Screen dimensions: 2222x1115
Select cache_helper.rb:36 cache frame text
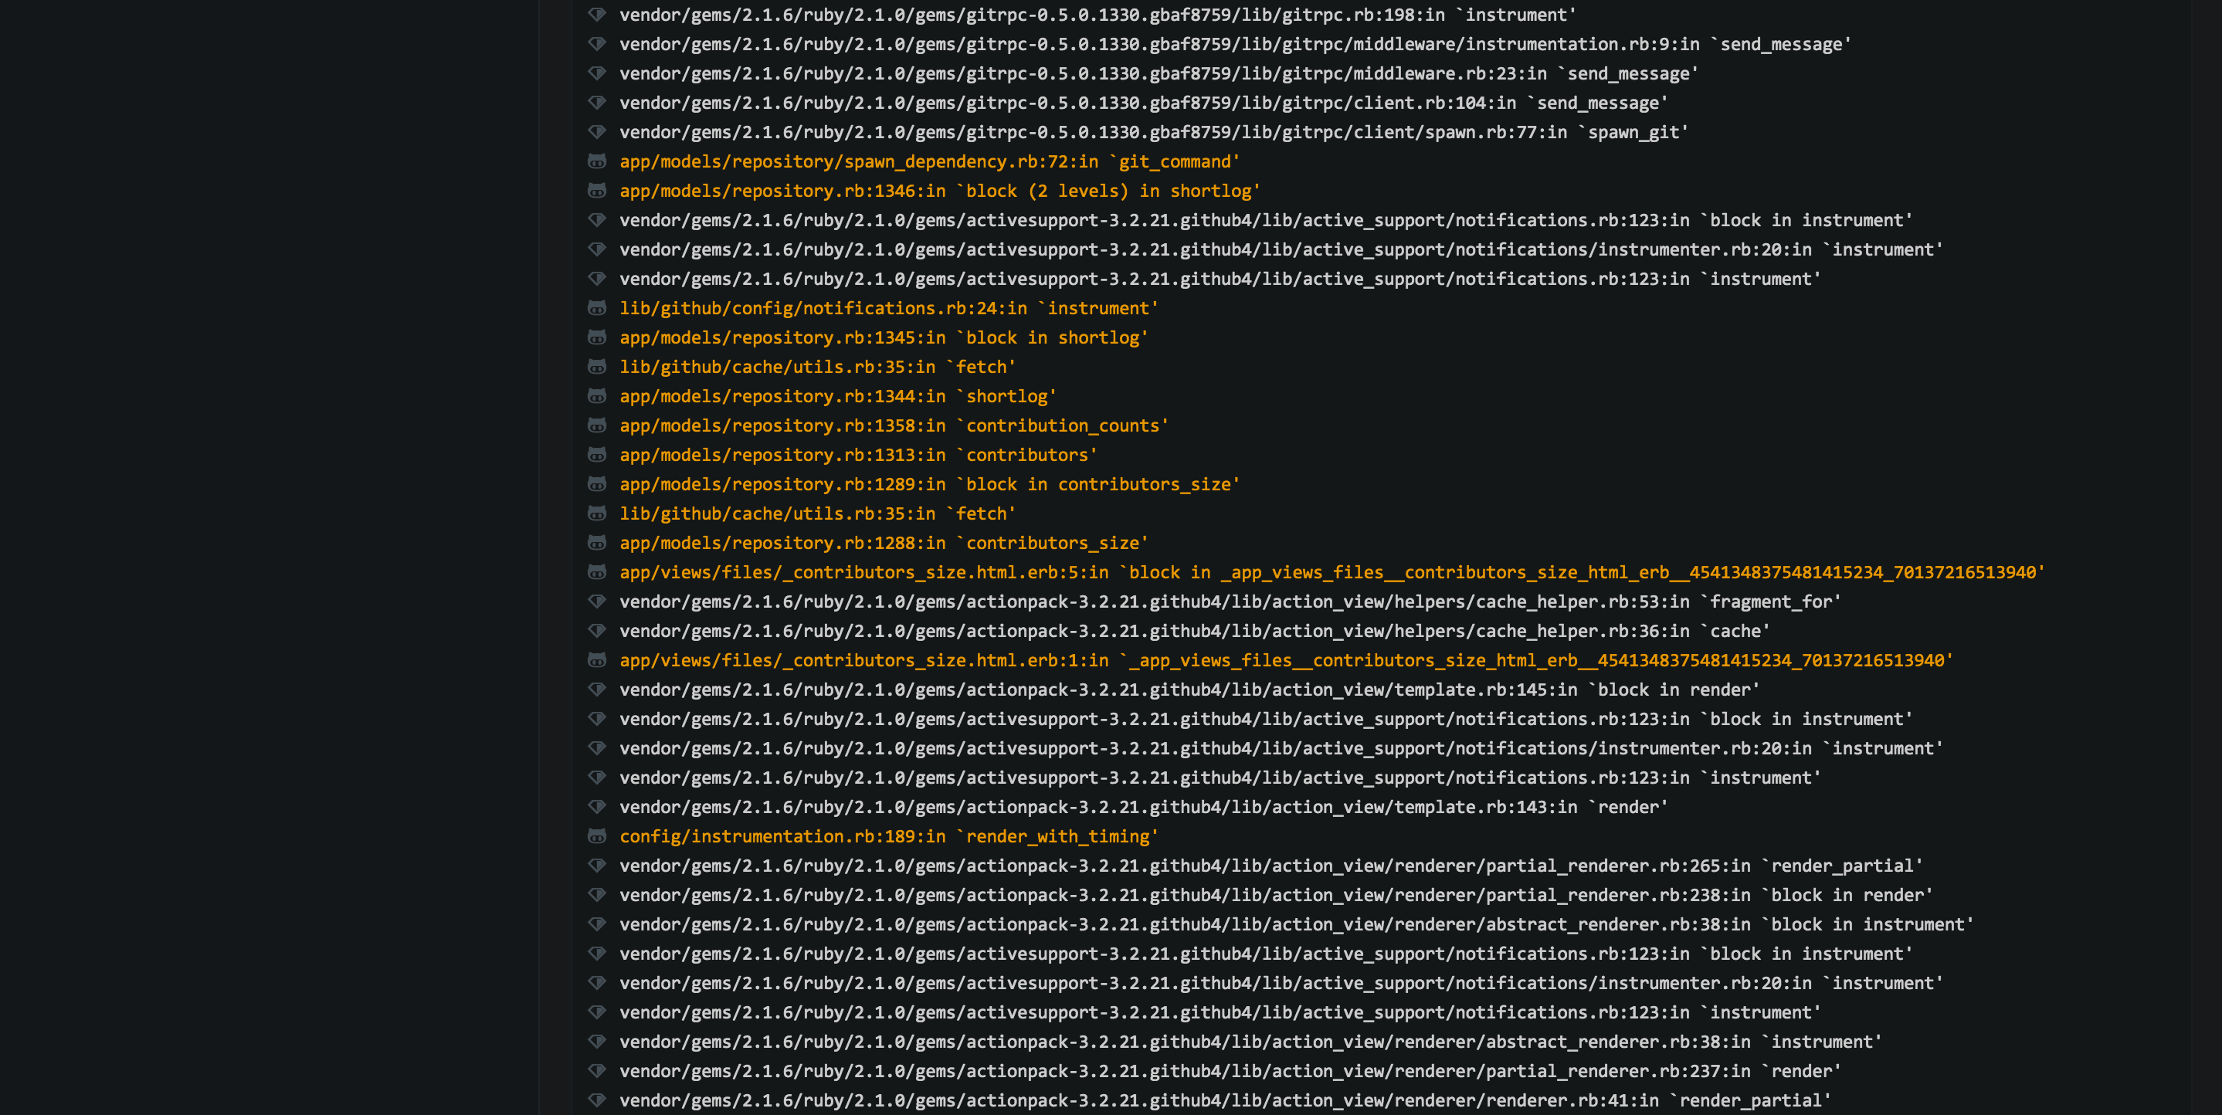click(x=1194, y=630)
